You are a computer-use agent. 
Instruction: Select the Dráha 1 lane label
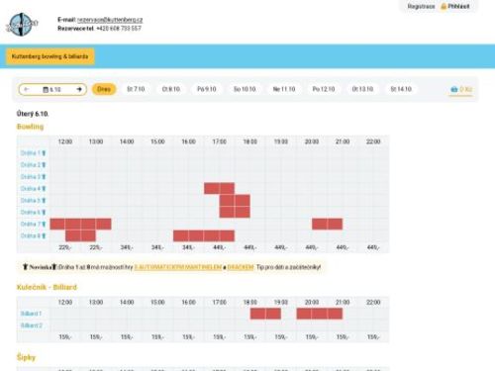click(x=30, y=153)
